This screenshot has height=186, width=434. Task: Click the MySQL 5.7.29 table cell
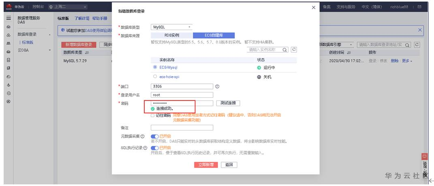pyautogui.click(x=75, y=61)
